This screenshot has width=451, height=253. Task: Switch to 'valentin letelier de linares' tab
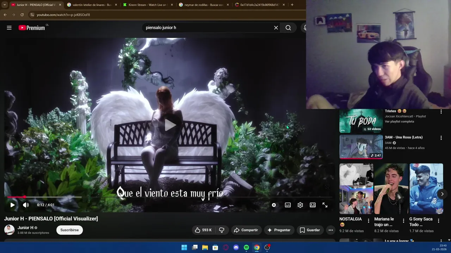tap(92, 5)
